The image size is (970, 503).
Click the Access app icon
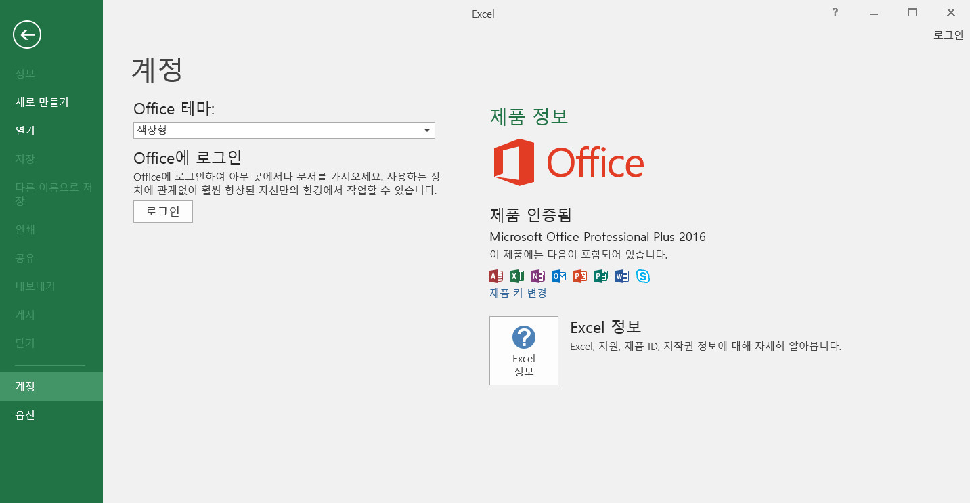[x=495, y=276]
